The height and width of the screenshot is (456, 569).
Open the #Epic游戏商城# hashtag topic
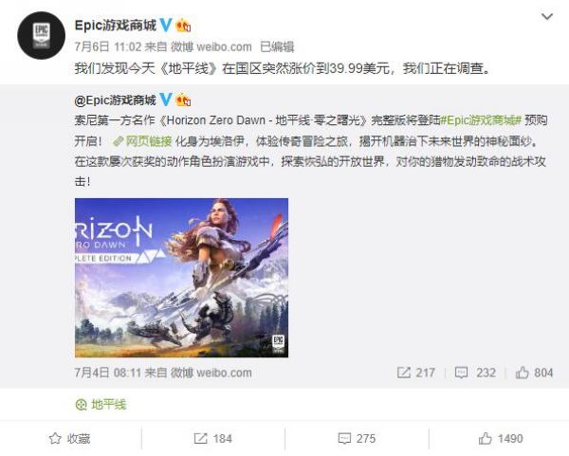coord(481,120)
